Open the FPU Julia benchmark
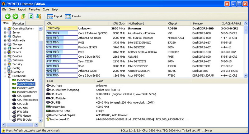 [x=22, y=112]
